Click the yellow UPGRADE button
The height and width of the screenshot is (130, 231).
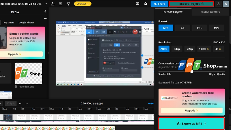coord(83,4)
